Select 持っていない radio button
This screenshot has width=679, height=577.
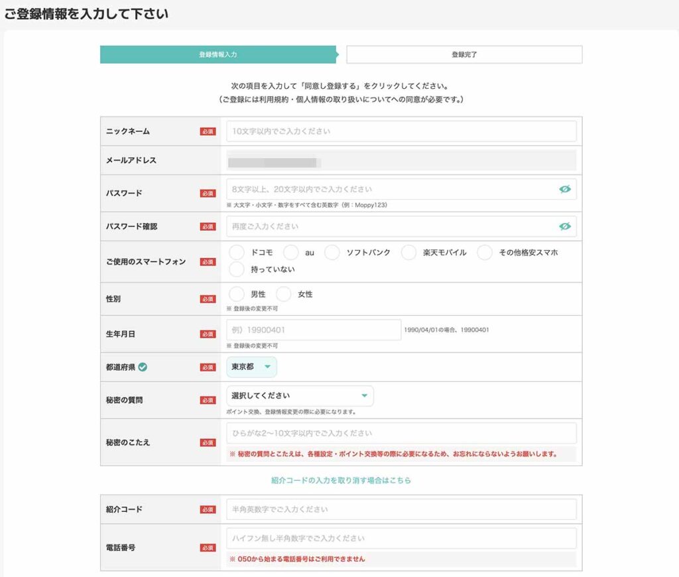[237, 269]
